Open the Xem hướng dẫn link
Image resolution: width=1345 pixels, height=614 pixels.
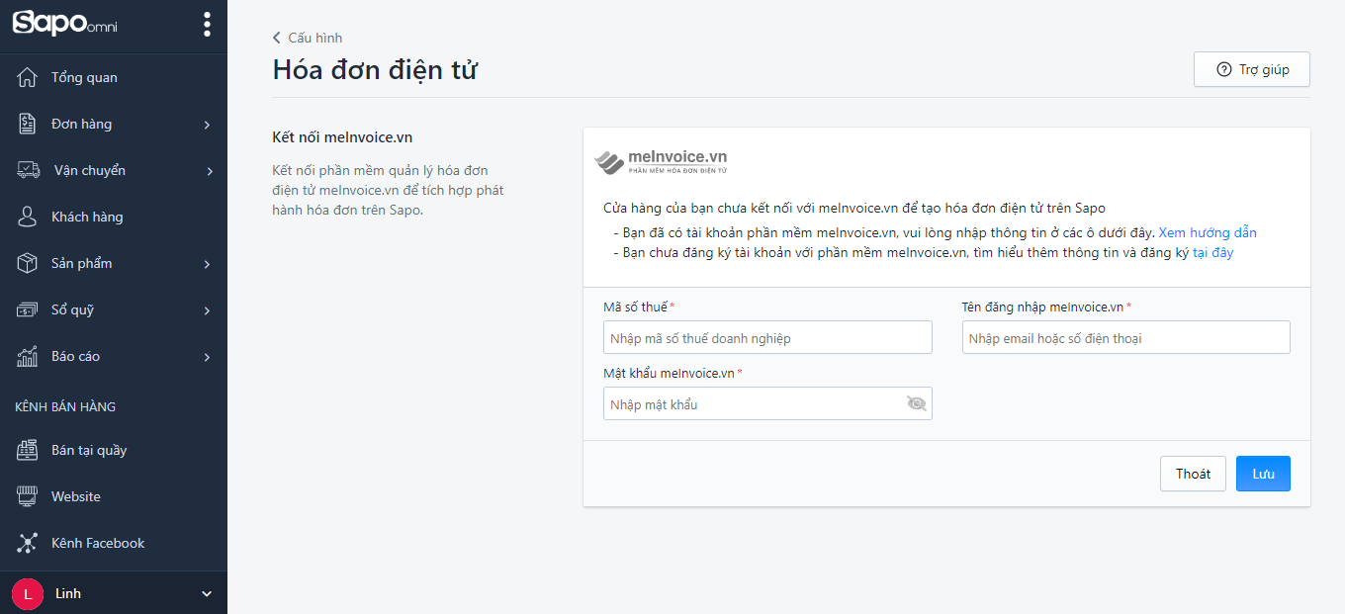point(1208,232)
